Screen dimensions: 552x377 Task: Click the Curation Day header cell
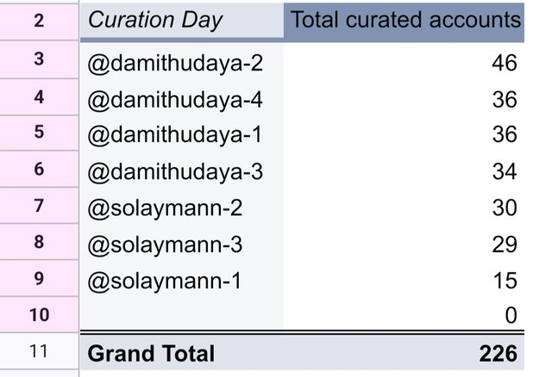point(181,20)
